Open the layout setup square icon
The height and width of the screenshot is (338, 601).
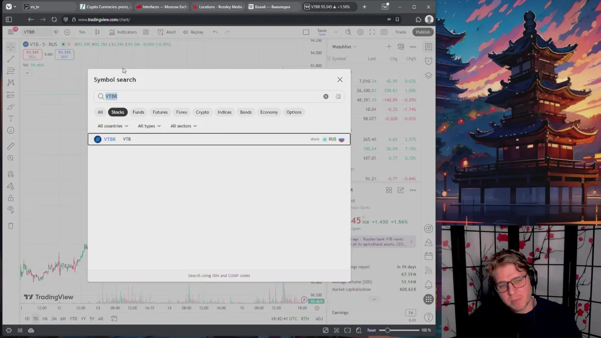coord(306,32)
